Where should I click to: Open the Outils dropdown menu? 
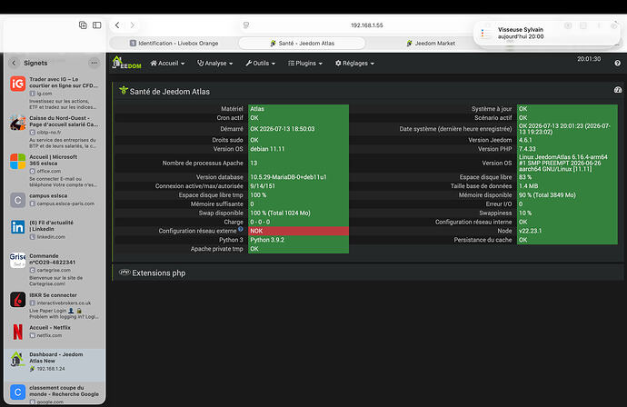[x=260, y=64]
